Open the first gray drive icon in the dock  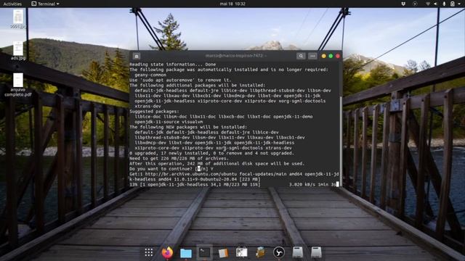click(x=297, y=252)
